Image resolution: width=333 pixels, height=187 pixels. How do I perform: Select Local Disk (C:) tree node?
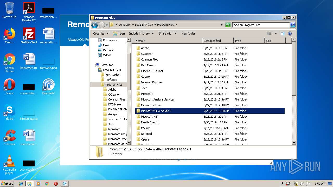[x=112, y=70]
